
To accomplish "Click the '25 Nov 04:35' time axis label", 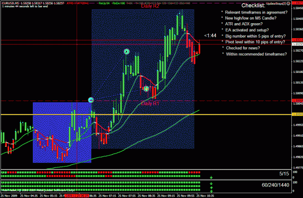I will pos(29,196).
